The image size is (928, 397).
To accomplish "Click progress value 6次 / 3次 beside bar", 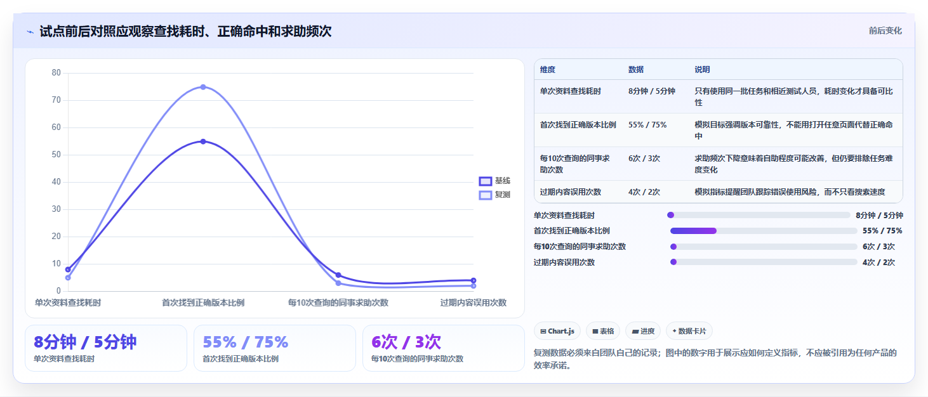I will pyautogui.click(x=878, y=247).
